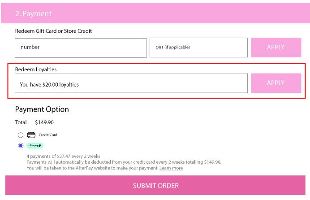The height and width of the screenshot is (200, 310).
Task: Click the Redeem Loyalties label
Action: coord(36,70)
